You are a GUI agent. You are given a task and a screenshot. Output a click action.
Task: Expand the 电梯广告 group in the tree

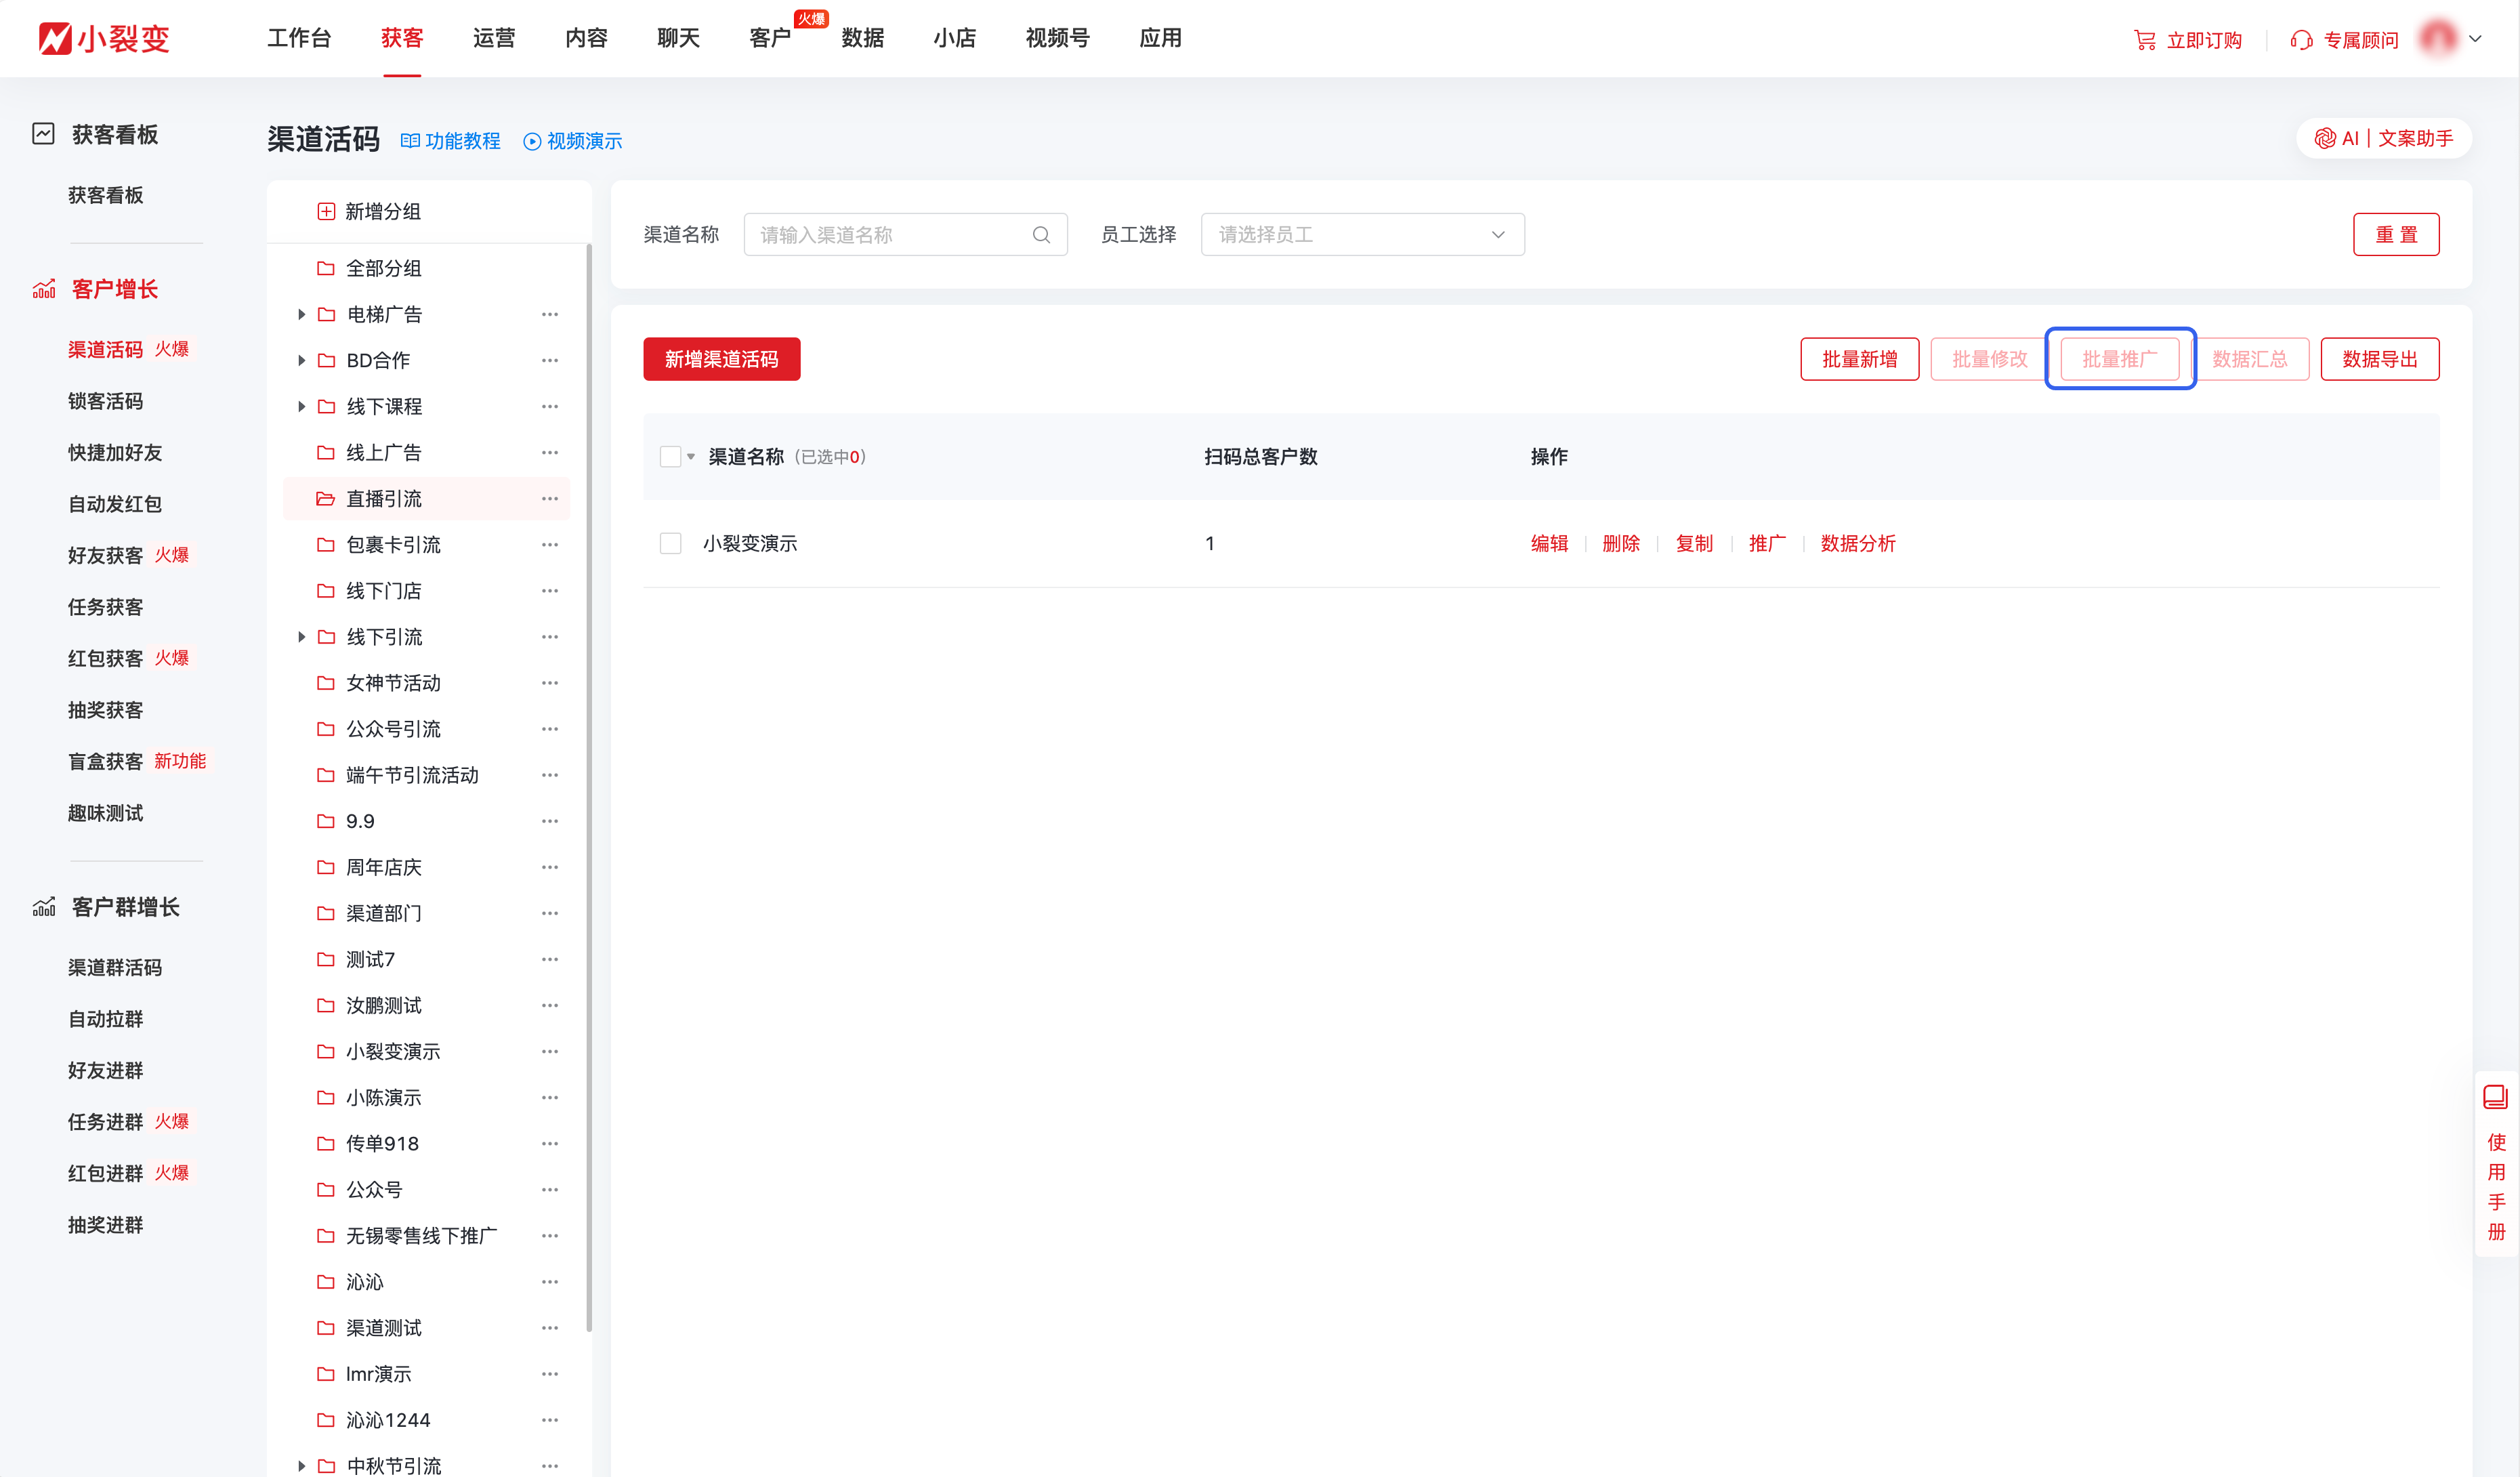pos(302,313)
